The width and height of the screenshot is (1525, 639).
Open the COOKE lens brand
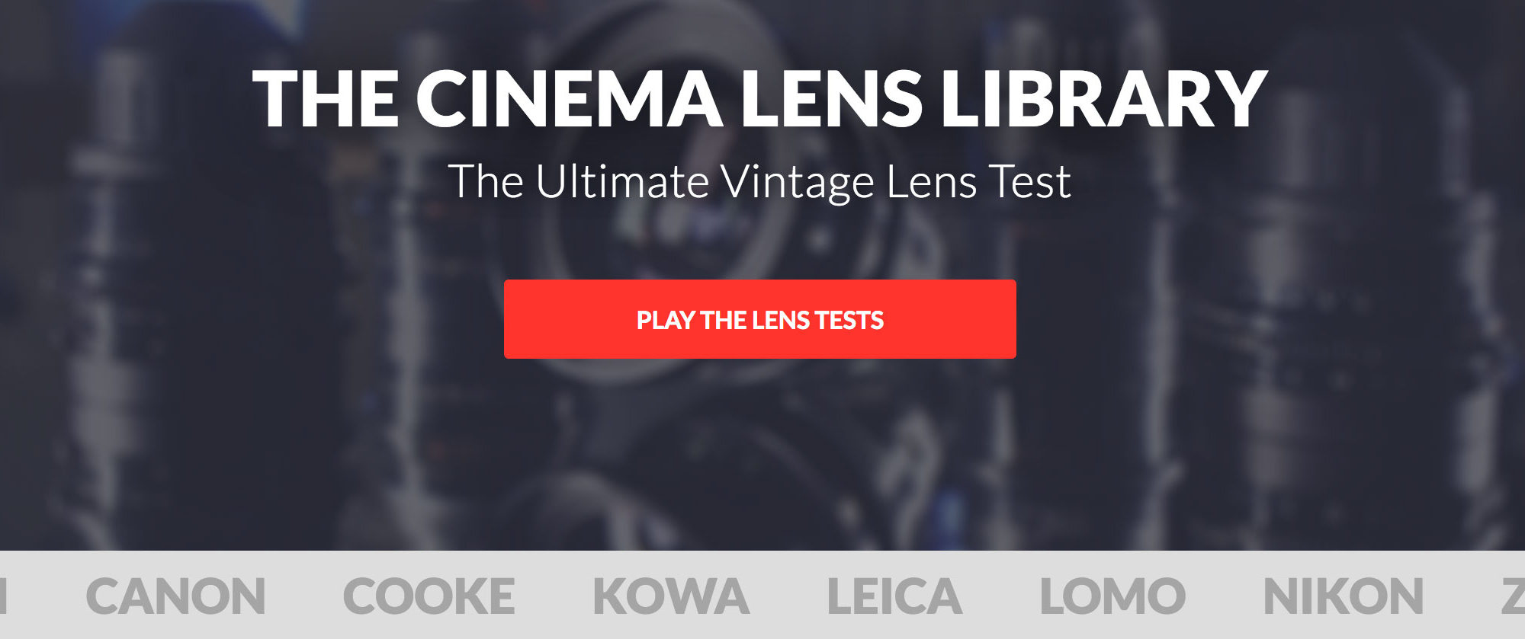click(429, 596)
